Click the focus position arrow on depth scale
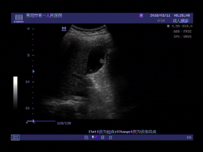This screenshot has width=203, height=152. [x=33, y=71]
